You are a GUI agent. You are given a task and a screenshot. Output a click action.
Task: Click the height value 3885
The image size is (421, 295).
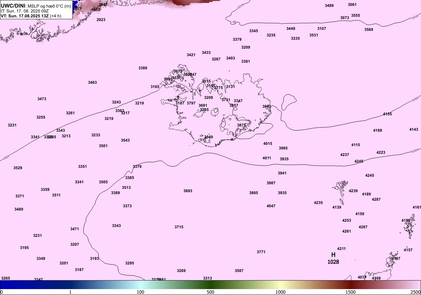254,193
